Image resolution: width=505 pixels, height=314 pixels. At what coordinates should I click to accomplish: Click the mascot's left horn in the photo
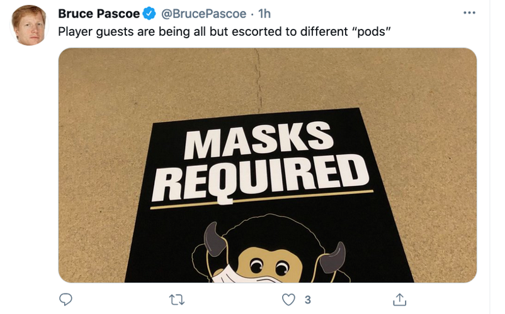tap(215, 239)
